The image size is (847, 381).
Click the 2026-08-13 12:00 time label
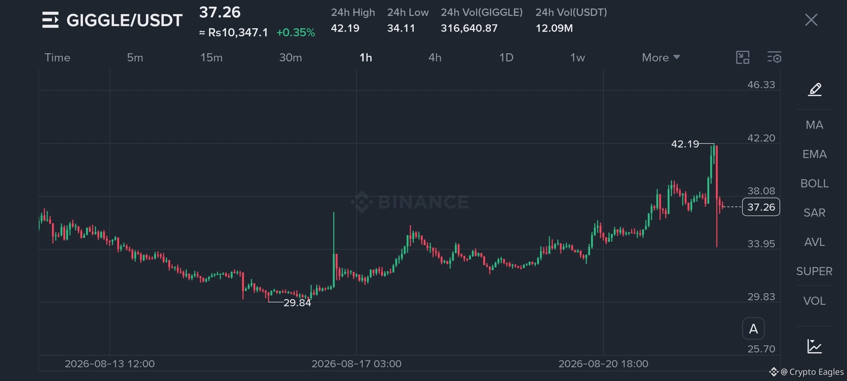[110, 364]
